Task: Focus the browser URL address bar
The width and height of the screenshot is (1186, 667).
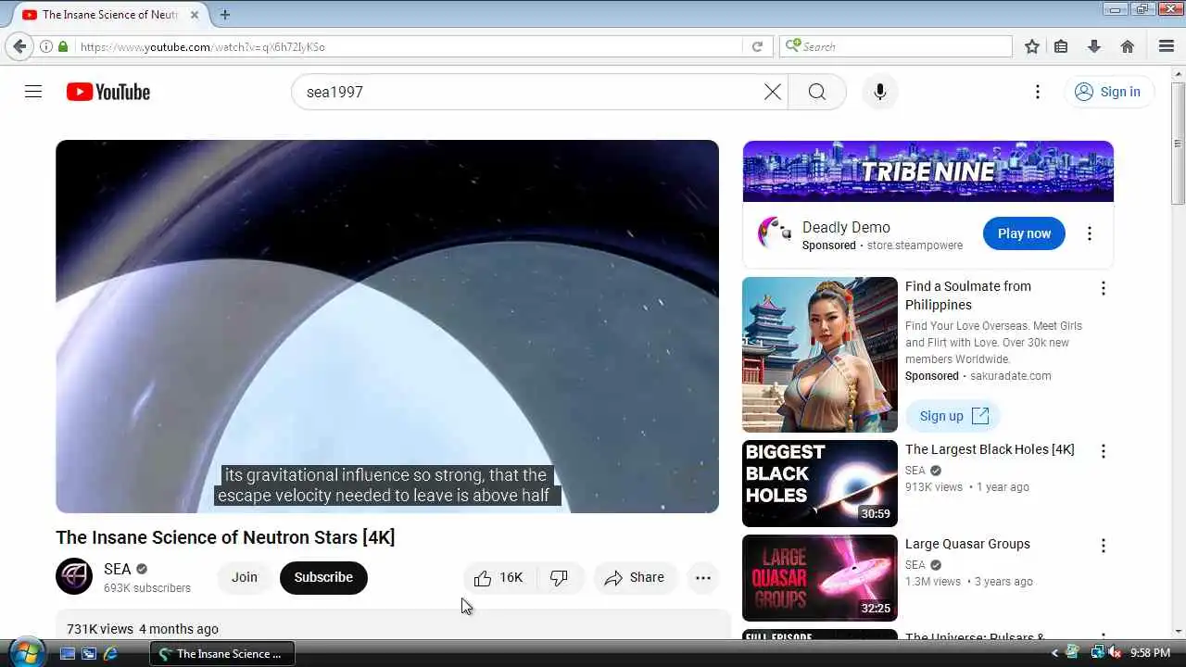Action: 408,46
